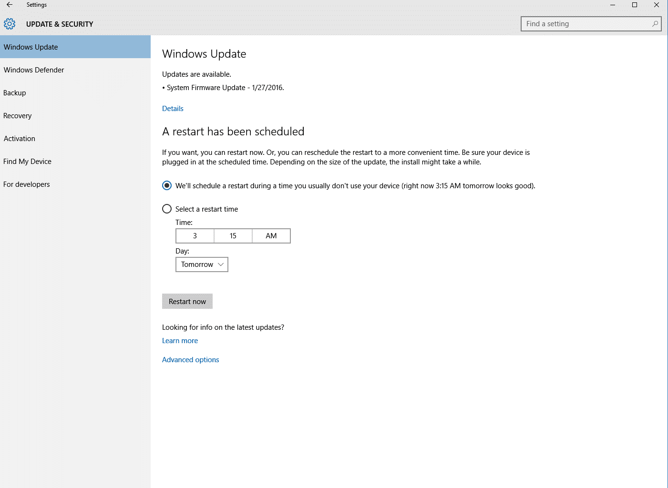Open For developers settings
The height and width of the screenshot is (488, 668).
75,184
